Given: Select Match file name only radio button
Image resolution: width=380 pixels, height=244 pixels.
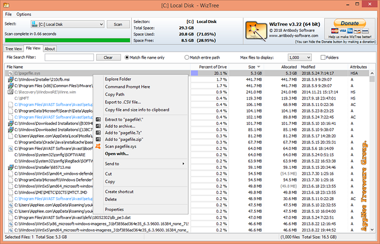Looking at the screenshot, I should tap(128, 57).
